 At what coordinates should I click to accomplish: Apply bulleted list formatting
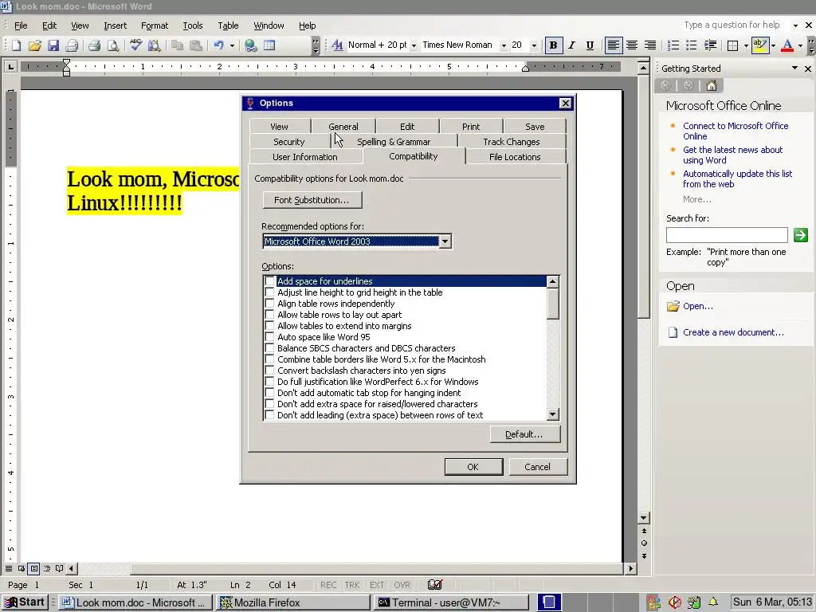coord(691,45)
